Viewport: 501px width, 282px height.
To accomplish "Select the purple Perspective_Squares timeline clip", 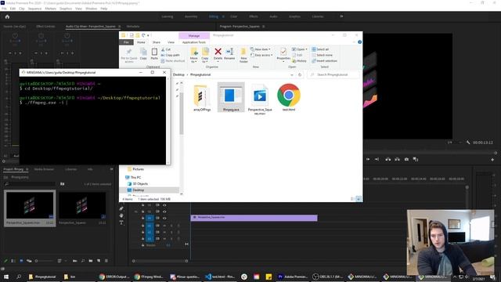I will point(254,218).
